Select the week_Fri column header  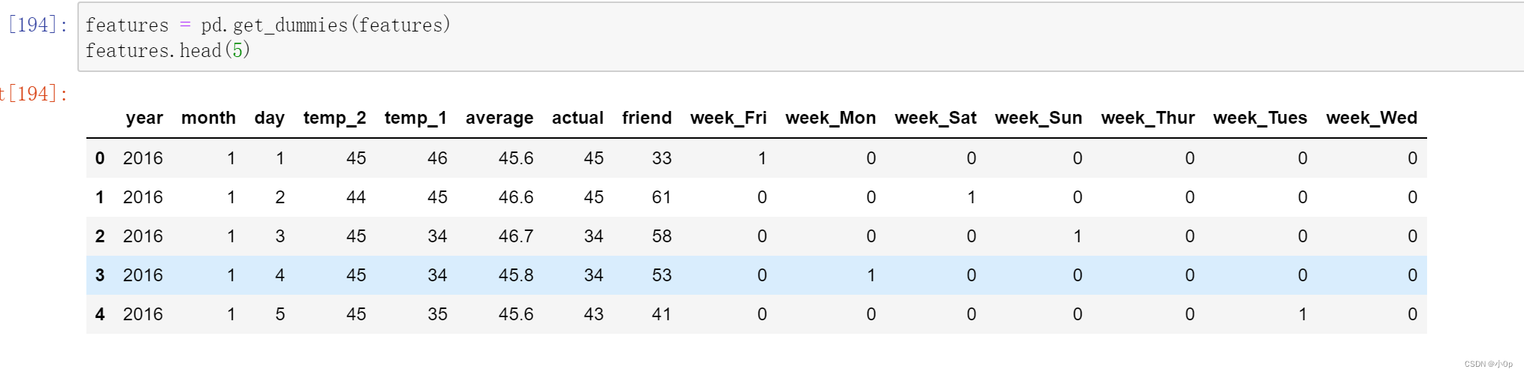click(x=728, y=118)
